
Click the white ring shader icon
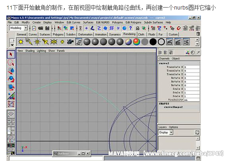coord(161,42)
